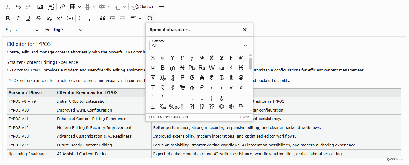Click the remove format icon

click(8, 7)
